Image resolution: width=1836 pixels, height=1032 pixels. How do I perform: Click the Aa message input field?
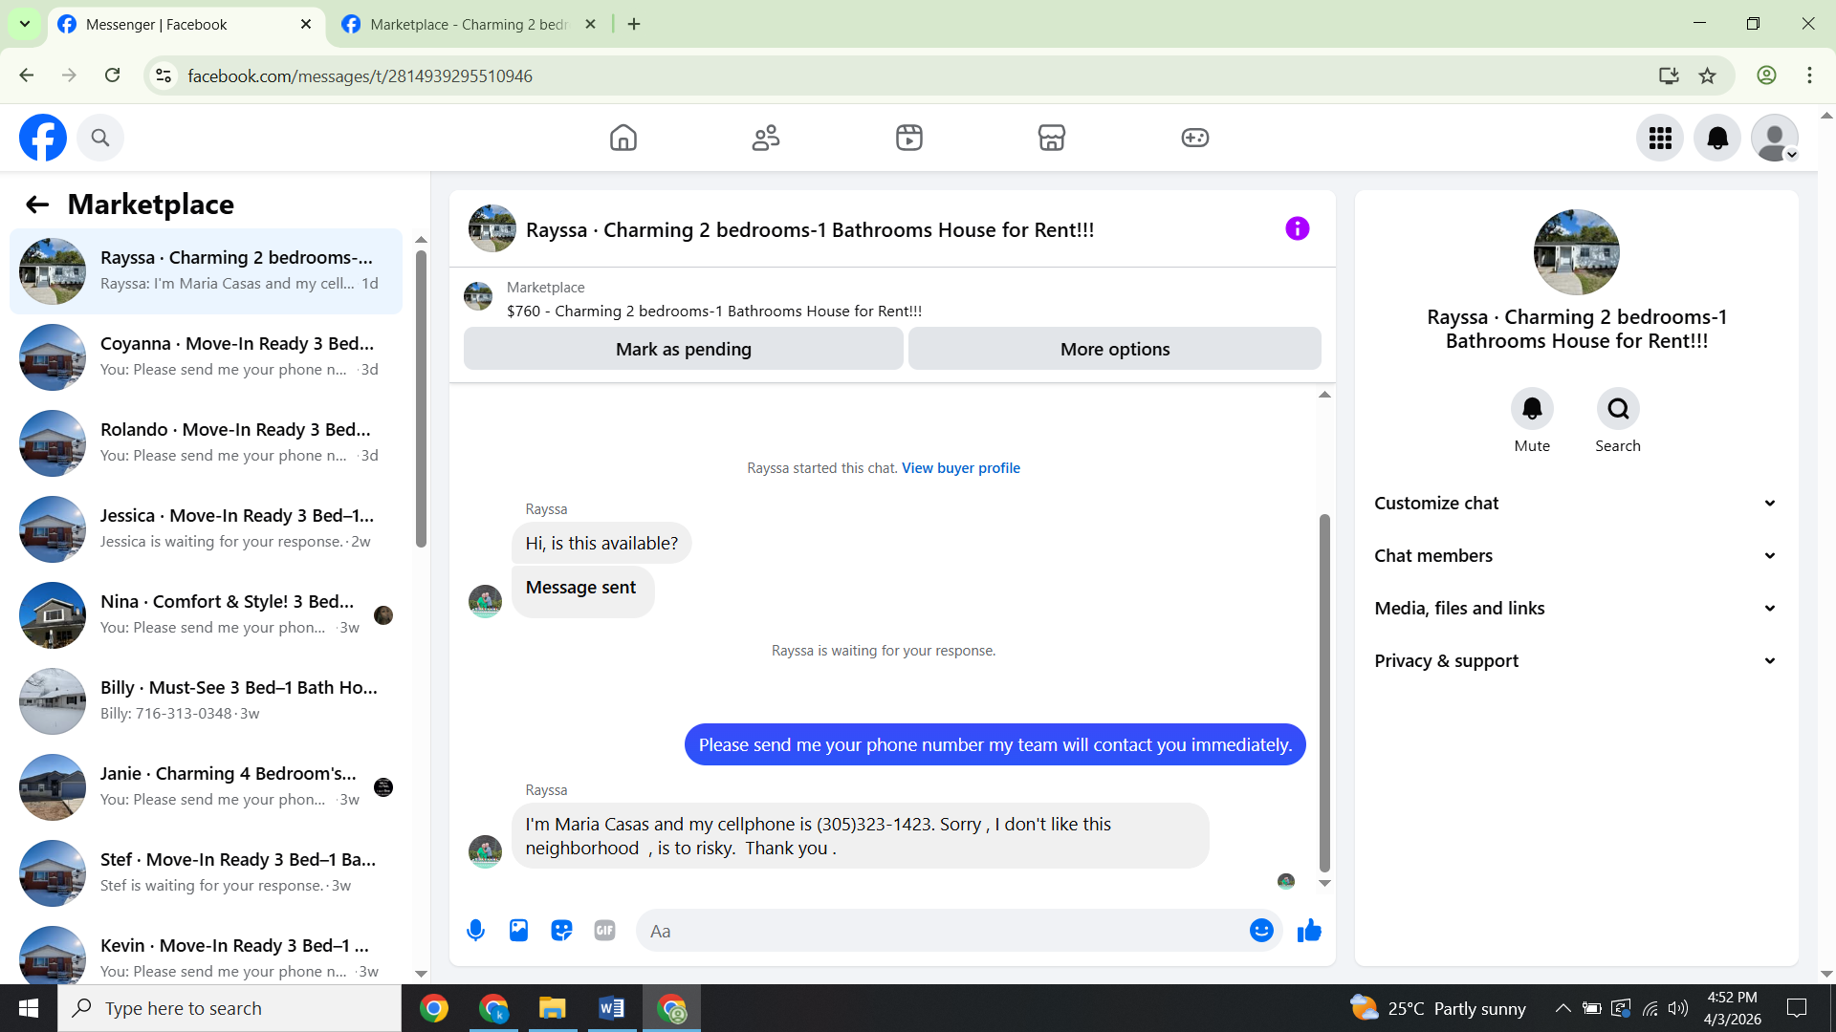(x=942, y=931)
